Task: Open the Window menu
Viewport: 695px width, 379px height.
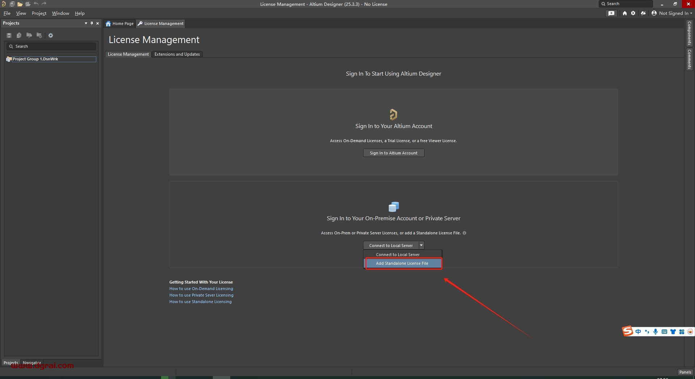Action: point(60,13)
